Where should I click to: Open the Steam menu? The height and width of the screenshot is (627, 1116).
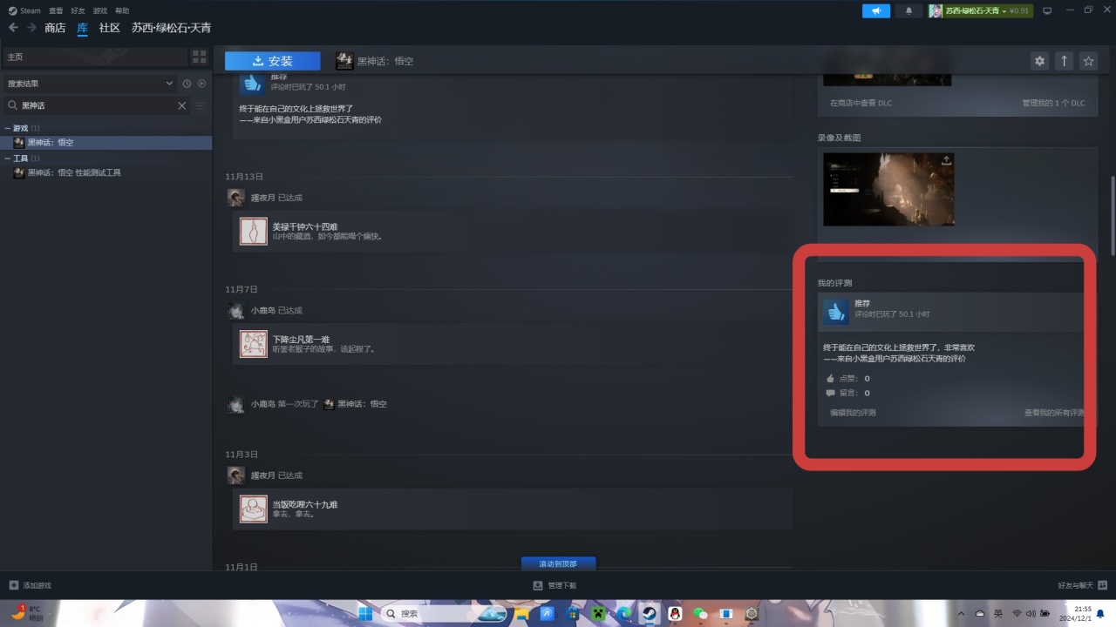(x=25, y=10)
